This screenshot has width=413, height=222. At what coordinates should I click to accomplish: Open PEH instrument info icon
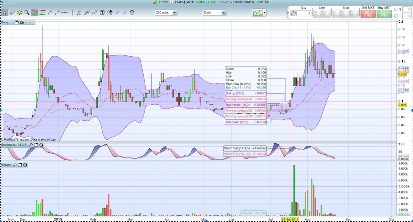(171, 2)
